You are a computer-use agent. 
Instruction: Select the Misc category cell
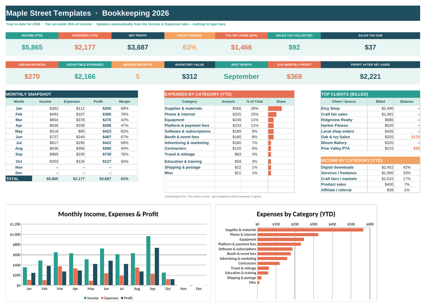pos(189,173)
